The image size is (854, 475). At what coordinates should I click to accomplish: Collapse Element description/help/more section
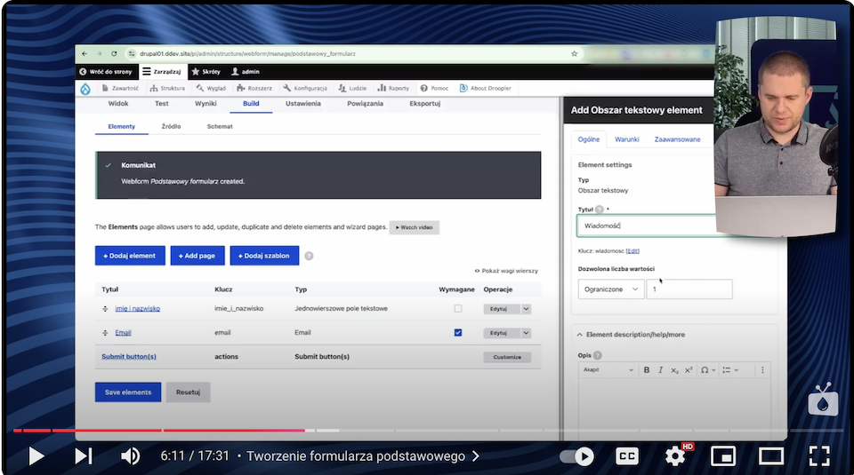click(x=632, y=335)
